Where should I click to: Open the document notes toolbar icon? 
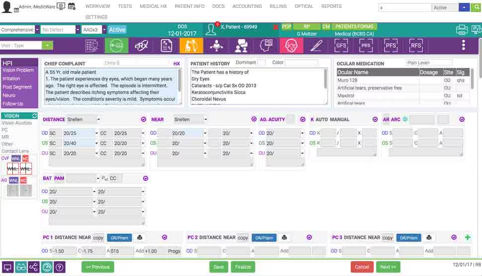coord(166,46)
